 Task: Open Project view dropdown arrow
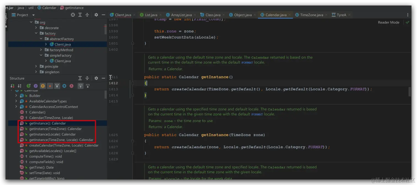(x=34, y=15)
